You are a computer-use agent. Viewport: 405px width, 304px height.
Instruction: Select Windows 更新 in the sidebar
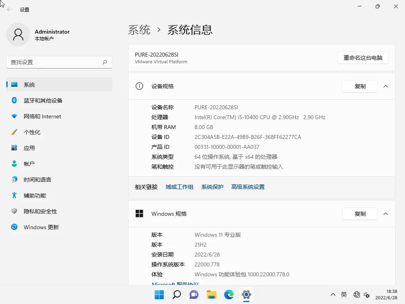[x=40, y=227]
